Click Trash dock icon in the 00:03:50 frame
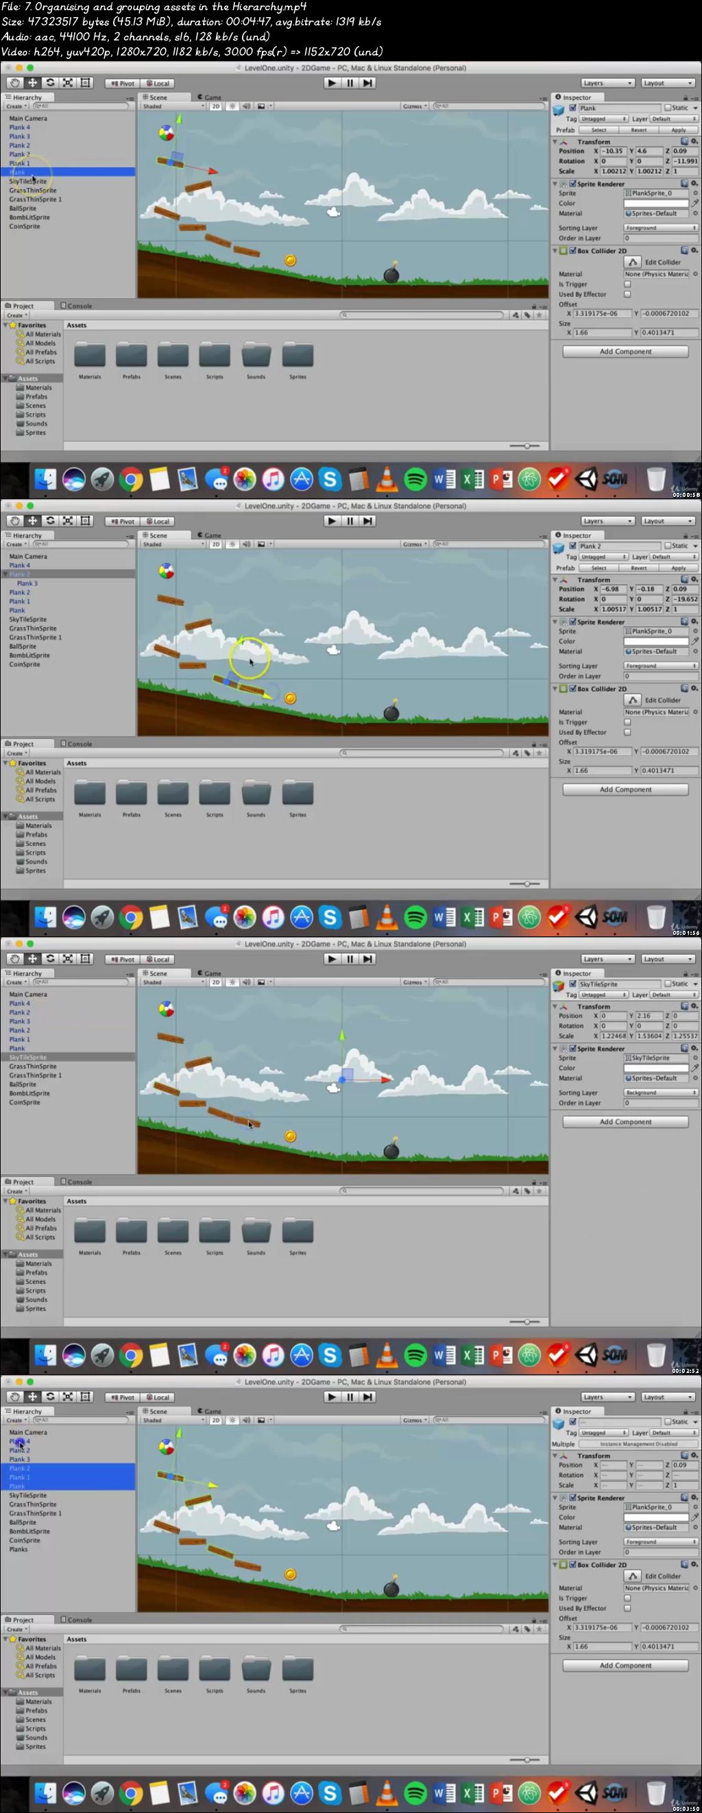 pos(655,1792)
